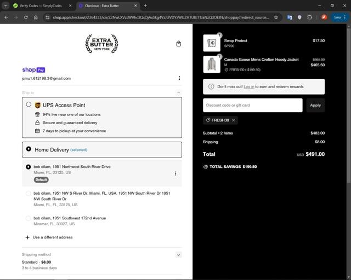This screenshot has height=280, width=351.
Task: Select the UPS Access Point radio option
Action: [29, 104]
